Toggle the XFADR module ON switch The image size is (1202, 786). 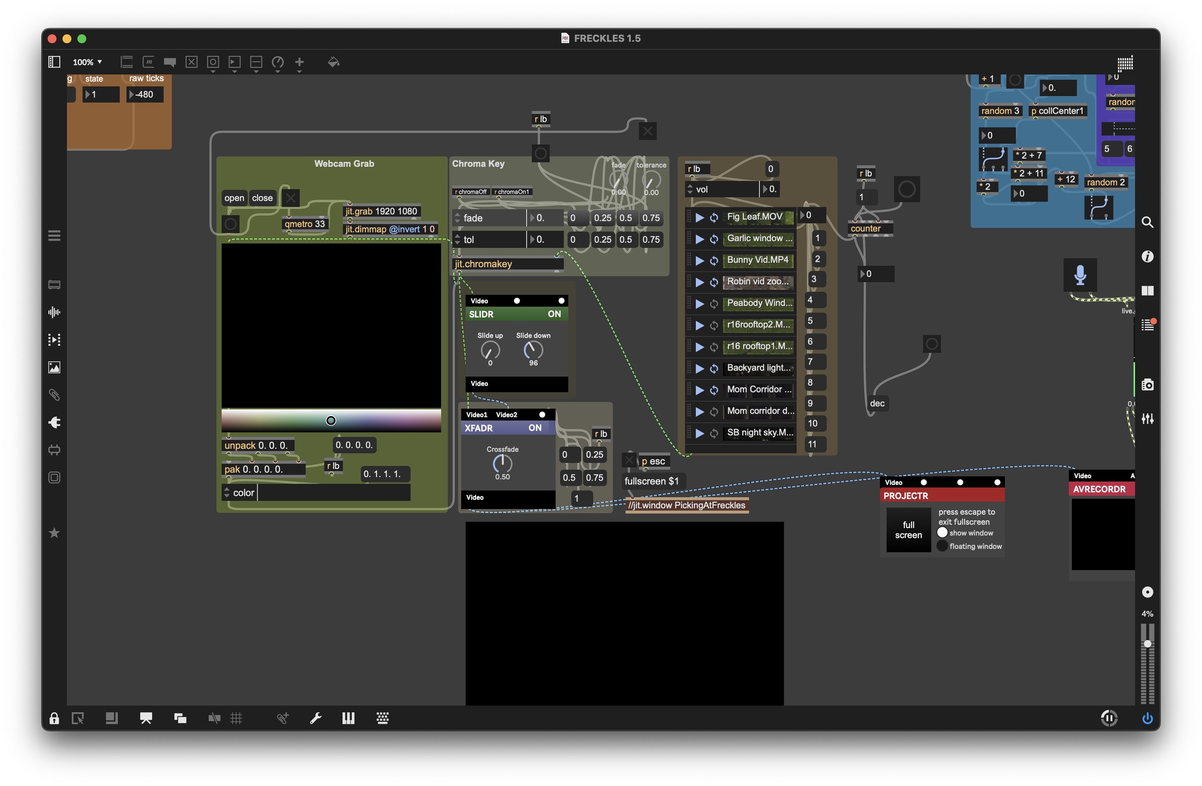click(x=535, y=428)
